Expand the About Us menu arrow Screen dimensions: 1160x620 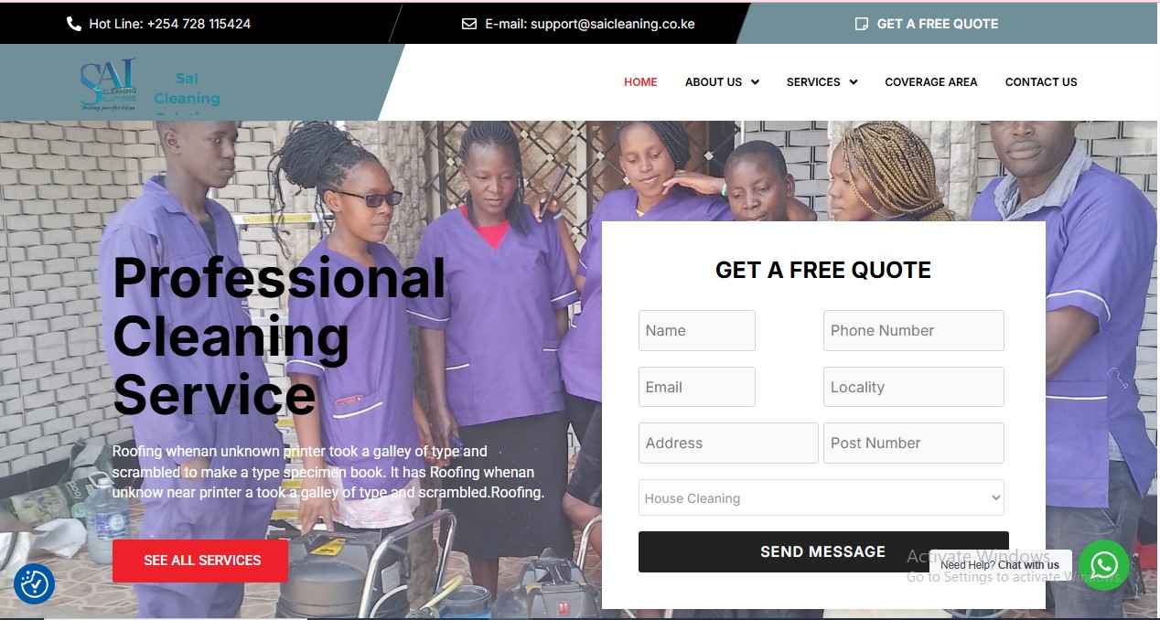click(x=755, y=82)
